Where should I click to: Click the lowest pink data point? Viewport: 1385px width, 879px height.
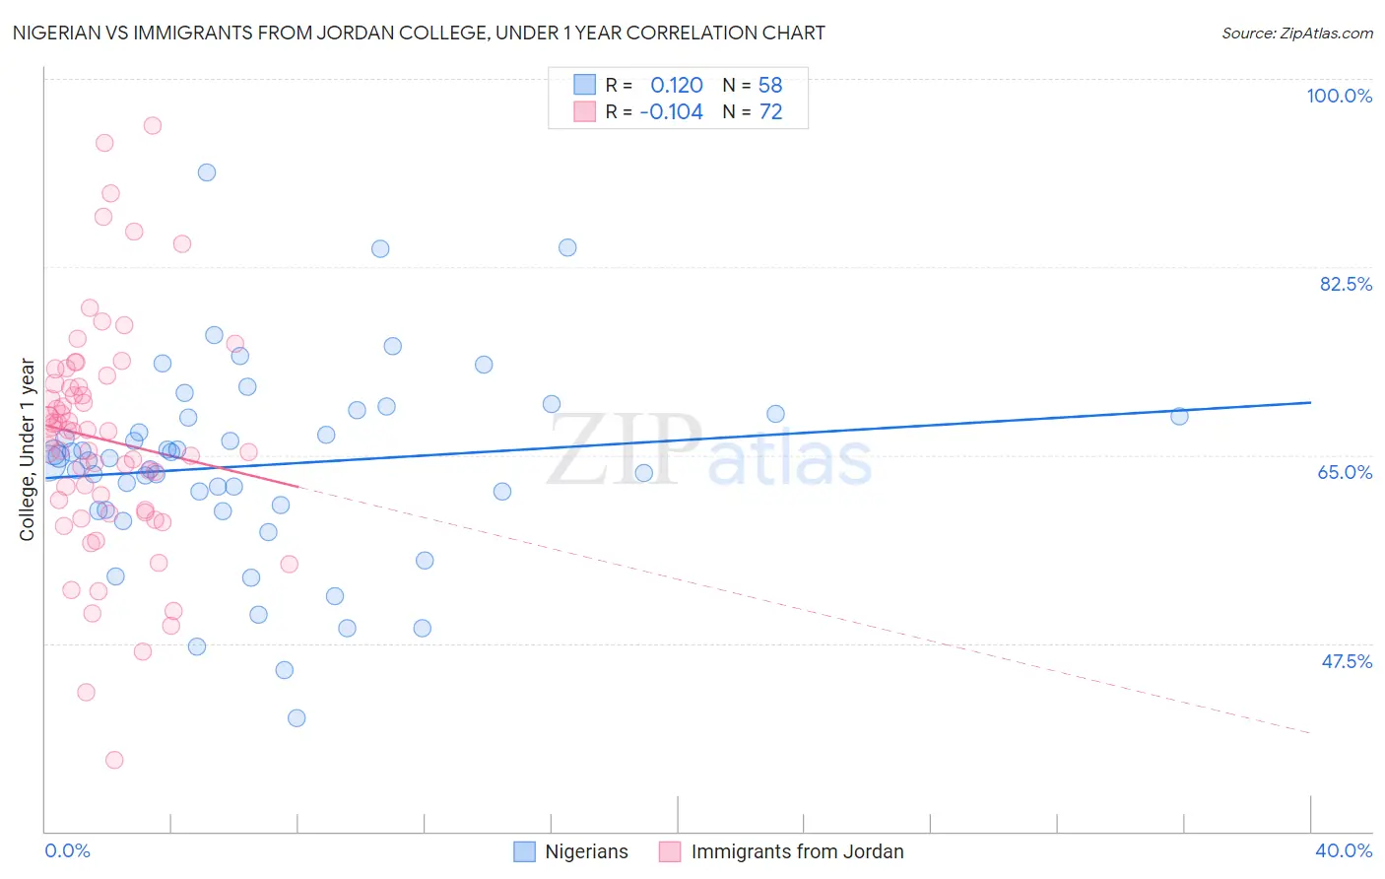coord(114,760)
